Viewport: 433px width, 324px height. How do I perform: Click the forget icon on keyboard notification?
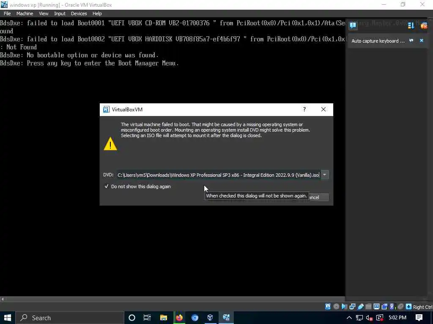click(411, 40)
